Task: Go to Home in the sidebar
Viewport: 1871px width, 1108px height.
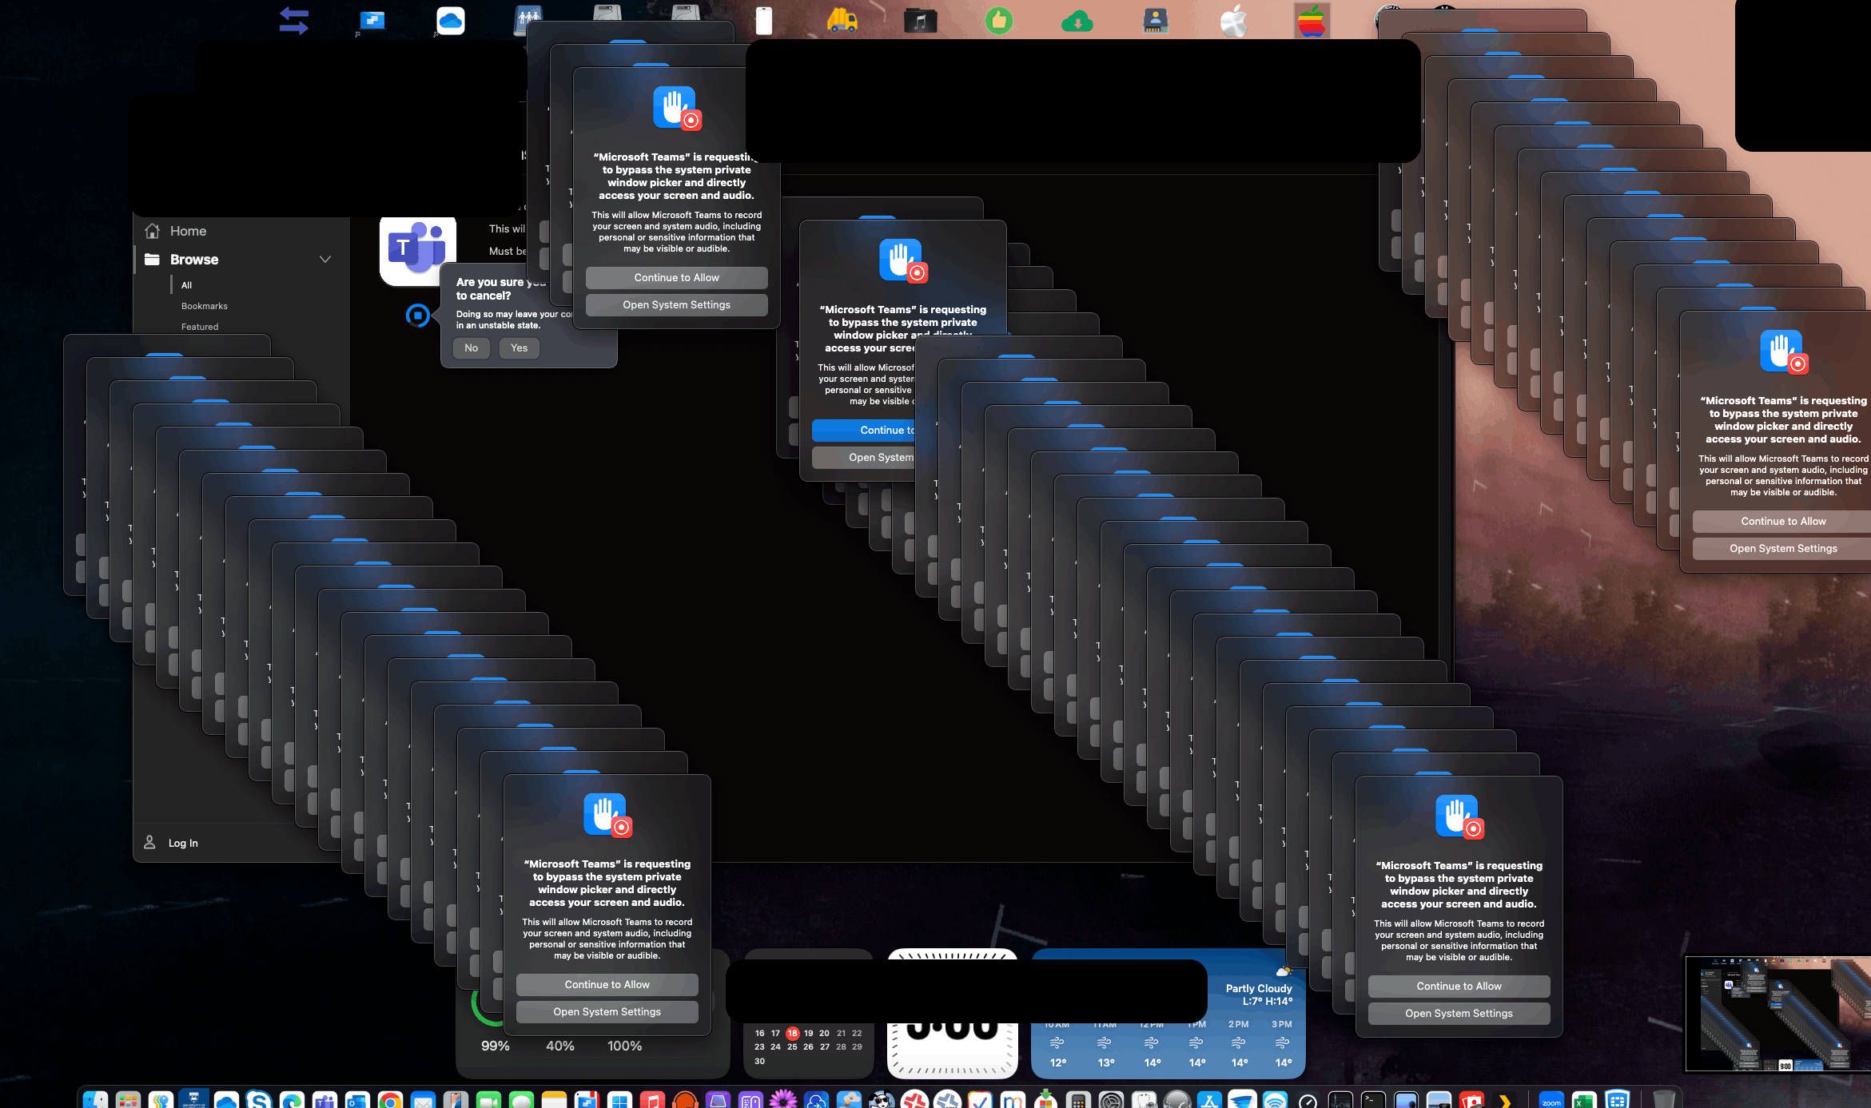Action: pyautogui.click(x=188, y=231)
